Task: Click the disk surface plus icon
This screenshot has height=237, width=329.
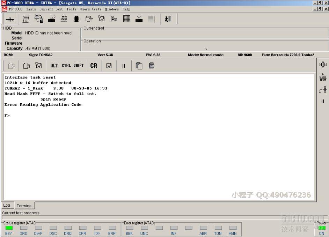Action: (x=51, y=18)
